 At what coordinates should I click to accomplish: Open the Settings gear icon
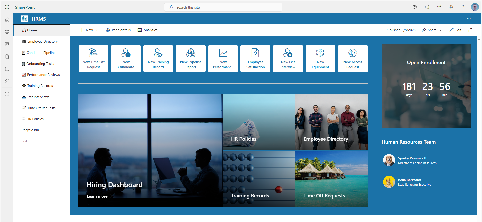pos(451,7)
